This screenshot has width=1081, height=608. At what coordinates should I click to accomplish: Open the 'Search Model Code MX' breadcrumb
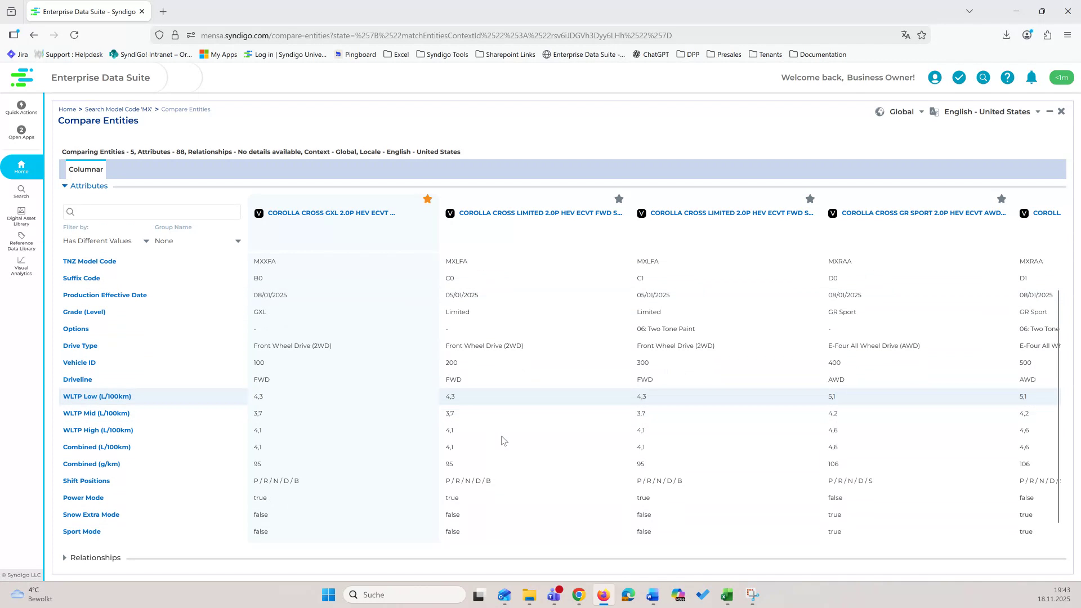tap(118, 109)
